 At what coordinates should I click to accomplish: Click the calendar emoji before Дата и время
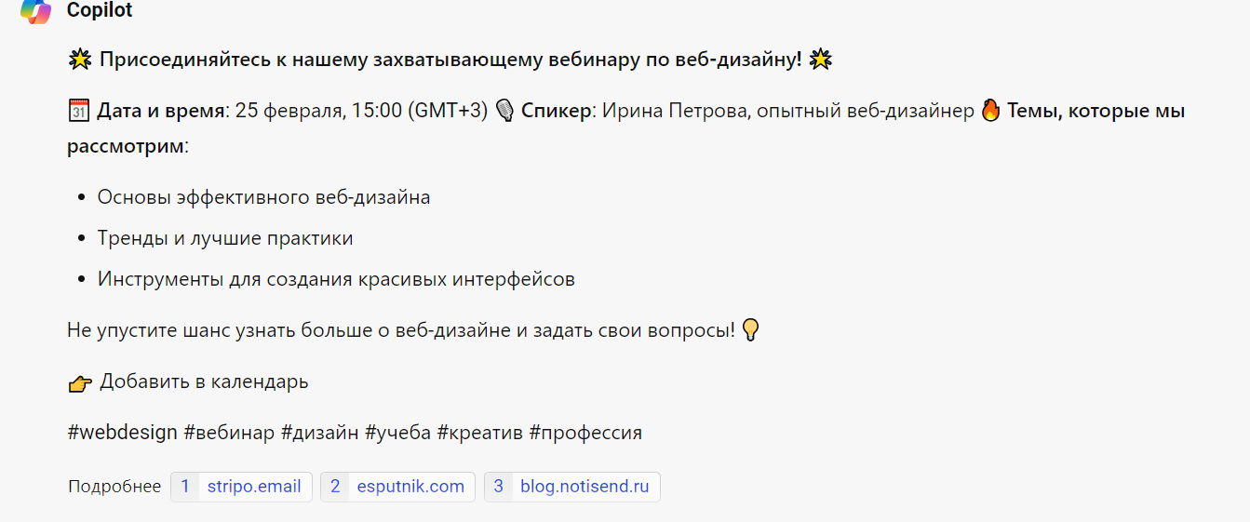tap(79, 112)
